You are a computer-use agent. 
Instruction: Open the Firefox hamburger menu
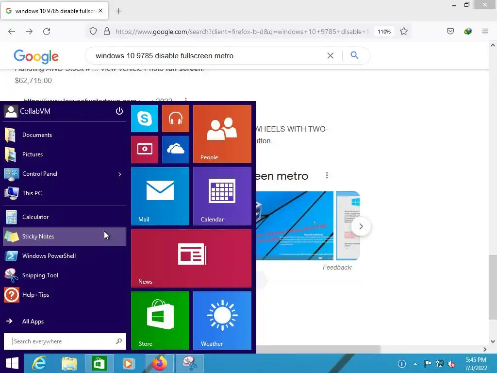(x=485, y=31)
